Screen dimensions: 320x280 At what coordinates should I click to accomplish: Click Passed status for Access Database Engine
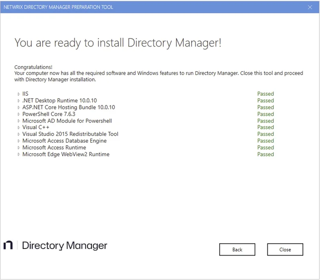[x=265, y=141]
